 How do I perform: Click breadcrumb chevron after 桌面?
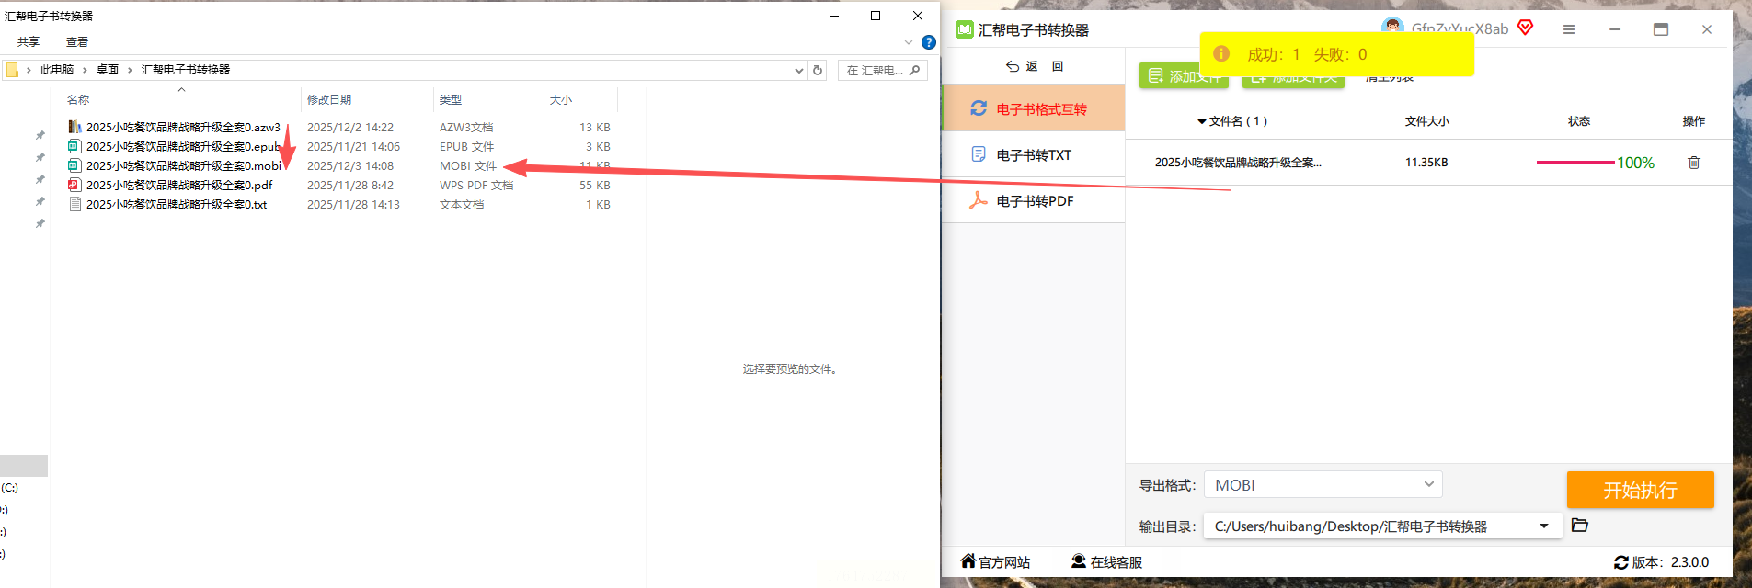pyautogui.click(x=130, y=70)
